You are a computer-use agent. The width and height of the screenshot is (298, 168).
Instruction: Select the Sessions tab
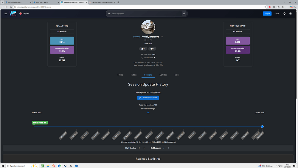pyautogui.click(x=148, y=75)
